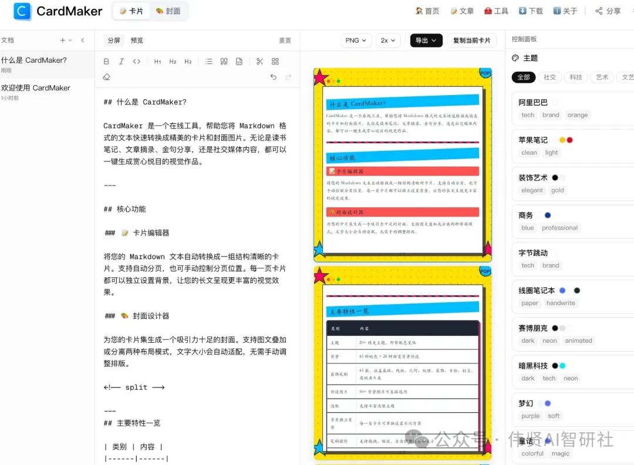Open the 欢迎使用 CardMaker document

click(x=48, y=92)
